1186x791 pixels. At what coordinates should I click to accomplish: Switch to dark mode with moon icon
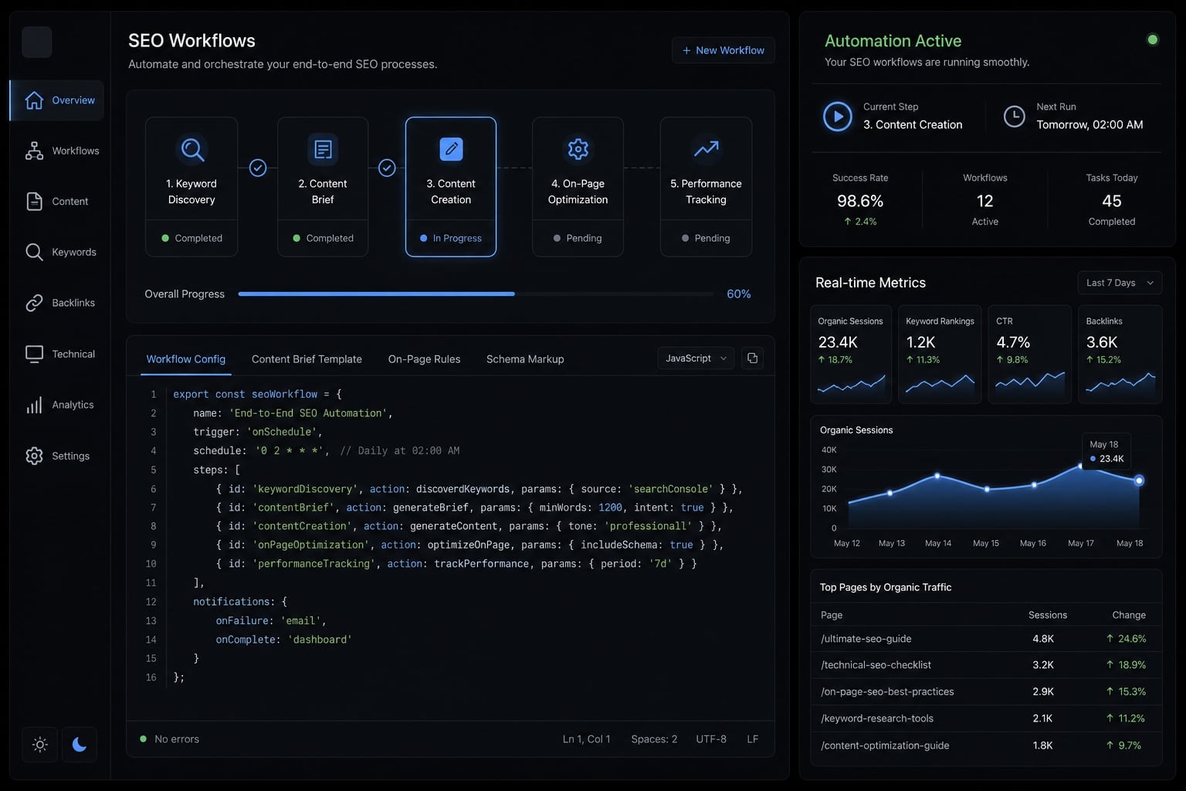pos(79,745)
